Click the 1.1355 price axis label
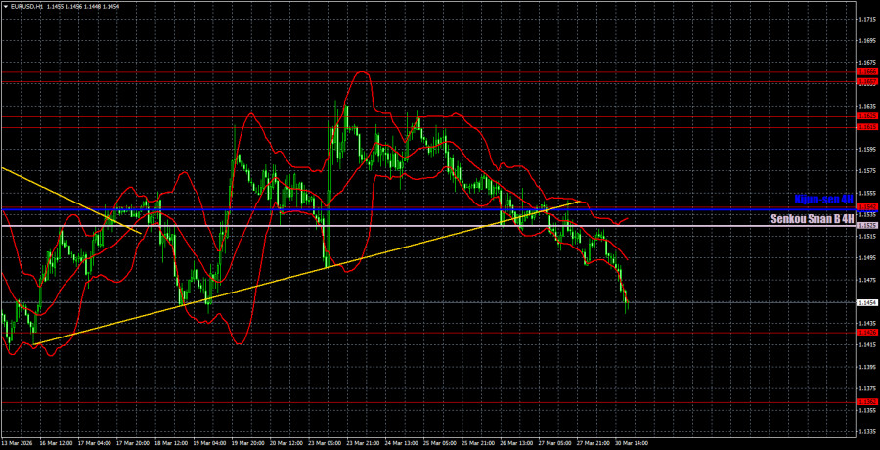 pyautogui.click(x=867, y=411)
